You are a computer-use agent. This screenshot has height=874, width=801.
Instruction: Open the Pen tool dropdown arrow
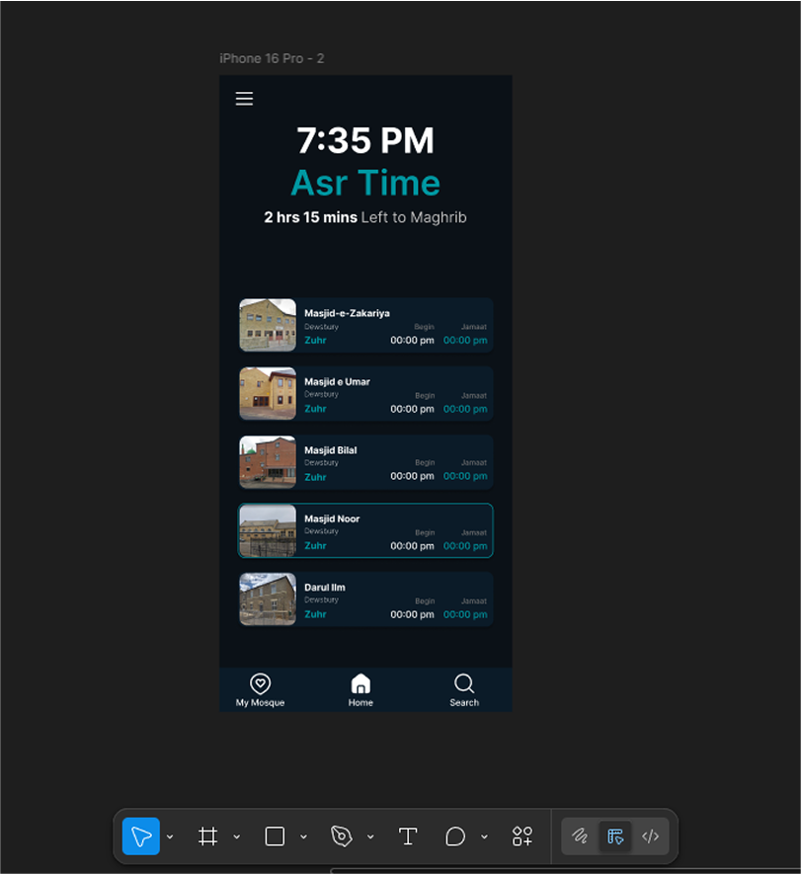(x=370, y=837)
